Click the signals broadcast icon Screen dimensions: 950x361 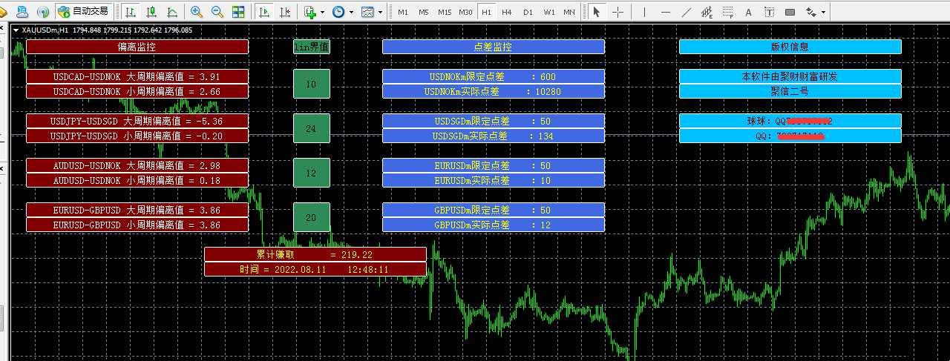pos(43,12)
